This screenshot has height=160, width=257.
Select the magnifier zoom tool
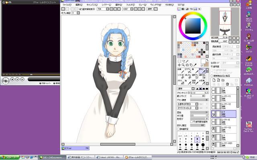coord(183,65)
